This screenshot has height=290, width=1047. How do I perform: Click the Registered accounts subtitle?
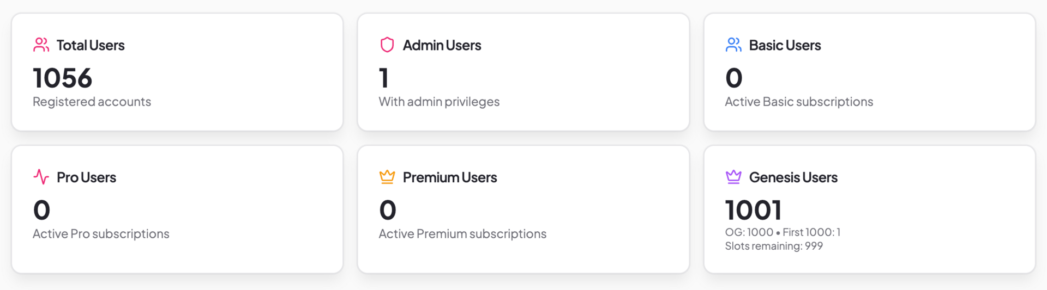(92, 102)
